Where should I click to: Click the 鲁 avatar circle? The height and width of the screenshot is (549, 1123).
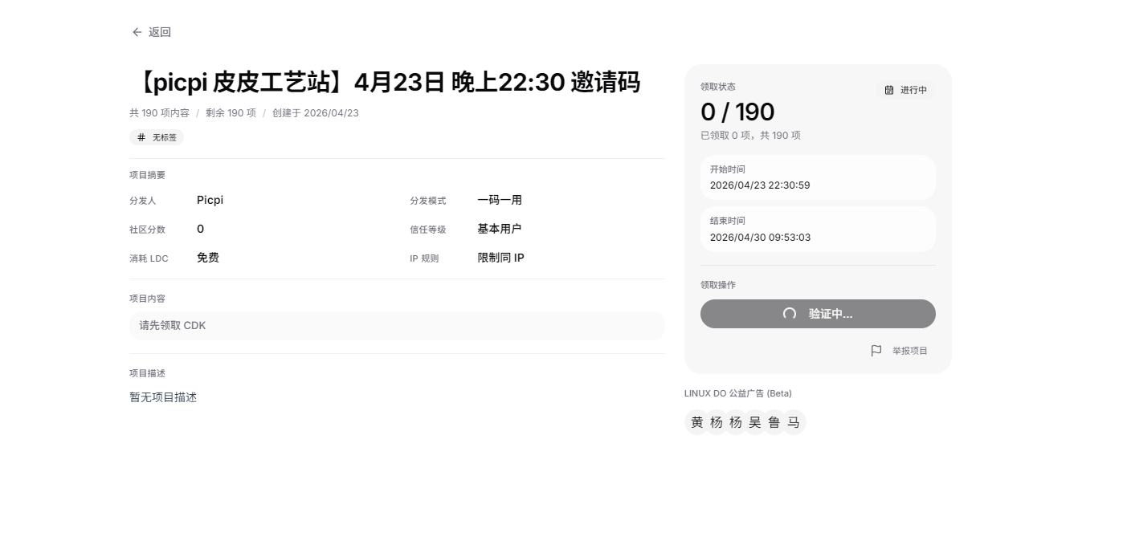pyautogui.click(x=774, y=422)
